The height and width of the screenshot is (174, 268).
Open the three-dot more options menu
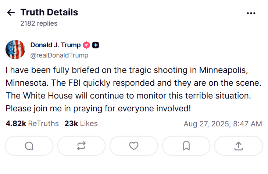251,13
